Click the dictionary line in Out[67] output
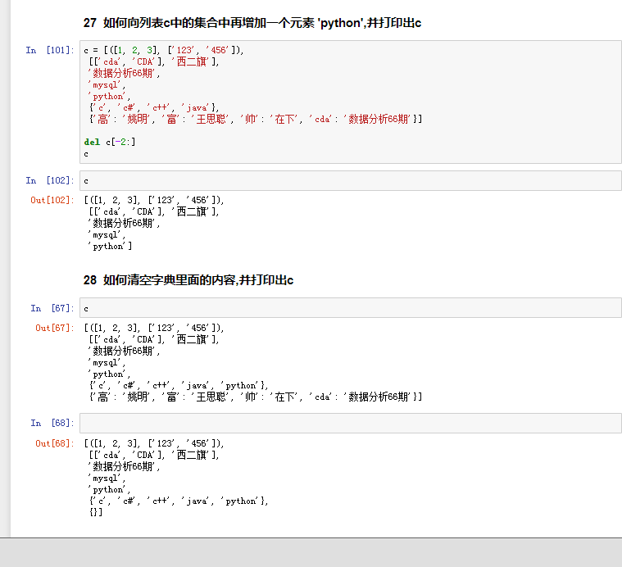622x567 pixels. (256, 397)
